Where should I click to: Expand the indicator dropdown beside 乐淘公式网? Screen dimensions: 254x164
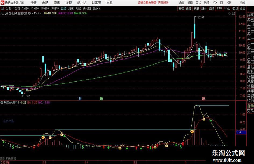point(2,103)
